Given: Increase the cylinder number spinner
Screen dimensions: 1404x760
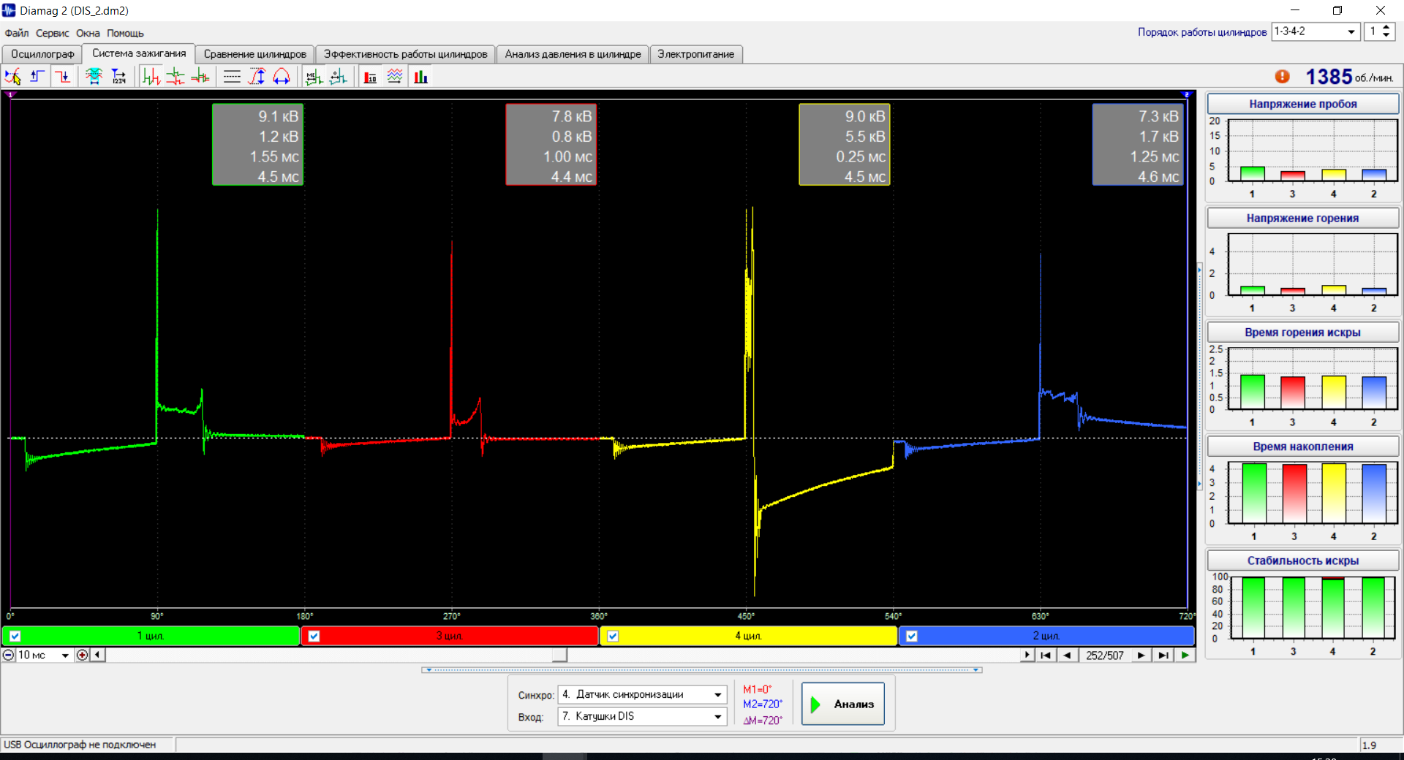Looking at the screenshot, I should point(1386,28).
